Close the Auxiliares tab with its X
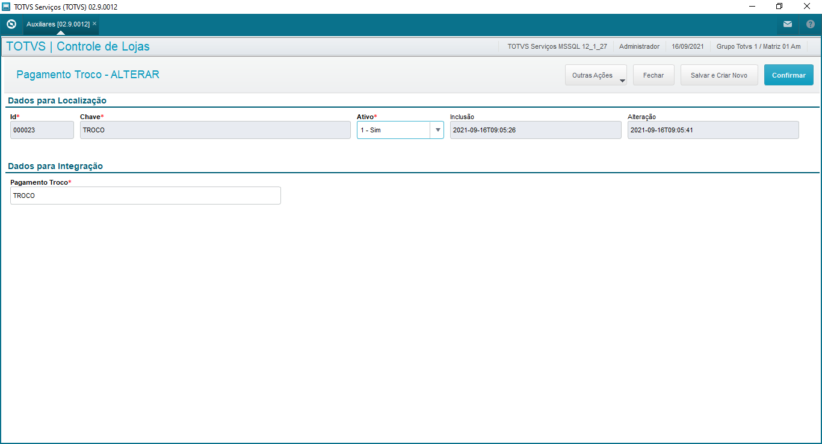This screenshot has width=822, height=444. (x=94, y=23)
